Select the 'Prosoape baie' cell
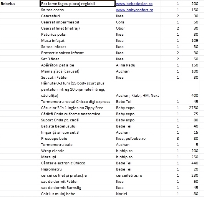 (78, 139)
